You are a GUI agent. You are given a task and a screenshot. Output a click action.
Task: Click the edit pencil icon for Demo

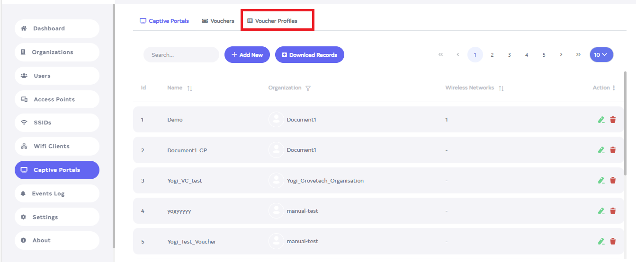(x=601, y=120)
